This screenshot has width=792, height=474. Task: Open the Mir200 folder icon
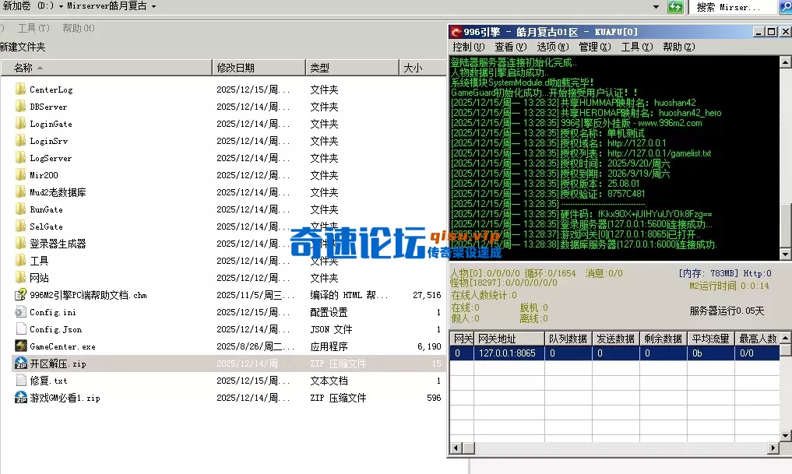[x=21, y=175]
